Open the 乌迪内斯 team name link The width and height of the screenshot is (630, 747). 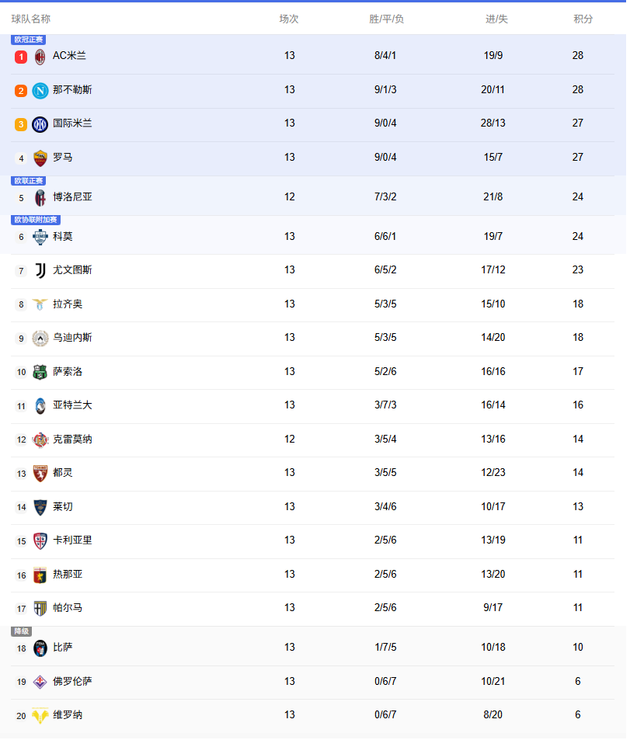point(72,338)
